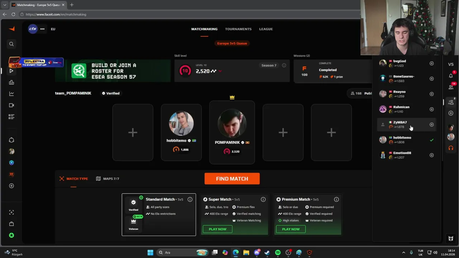Screen dimensions: 459x258
Task: Expand the Elo dropdown arrow beside 2,520
Action: tap(220, 71)
